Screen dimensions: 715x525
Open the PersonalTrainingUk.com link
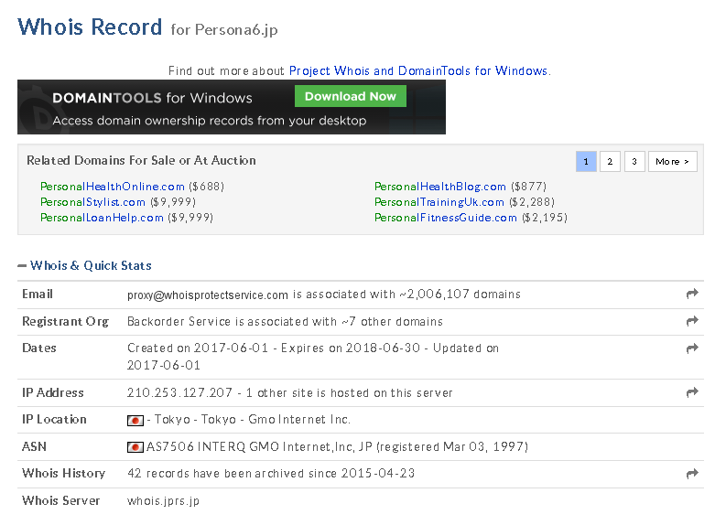pyautogui.click(x=439, y=202)
